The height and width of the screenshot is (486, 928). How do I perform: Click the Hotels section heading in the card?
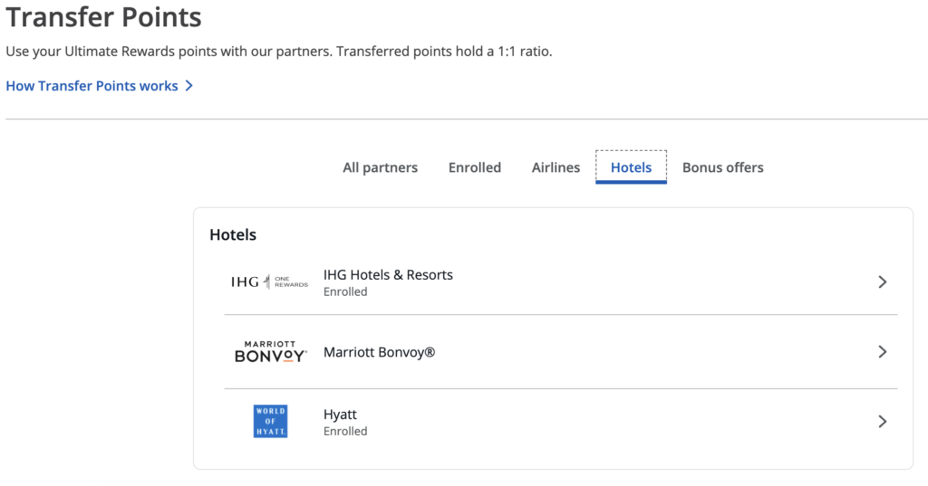click(x=233, y=235)
